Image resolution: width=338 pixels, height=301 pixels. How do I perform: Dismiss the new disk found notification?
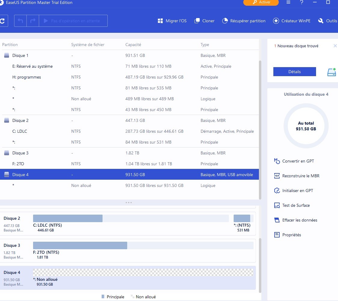[x=335, y=46]
